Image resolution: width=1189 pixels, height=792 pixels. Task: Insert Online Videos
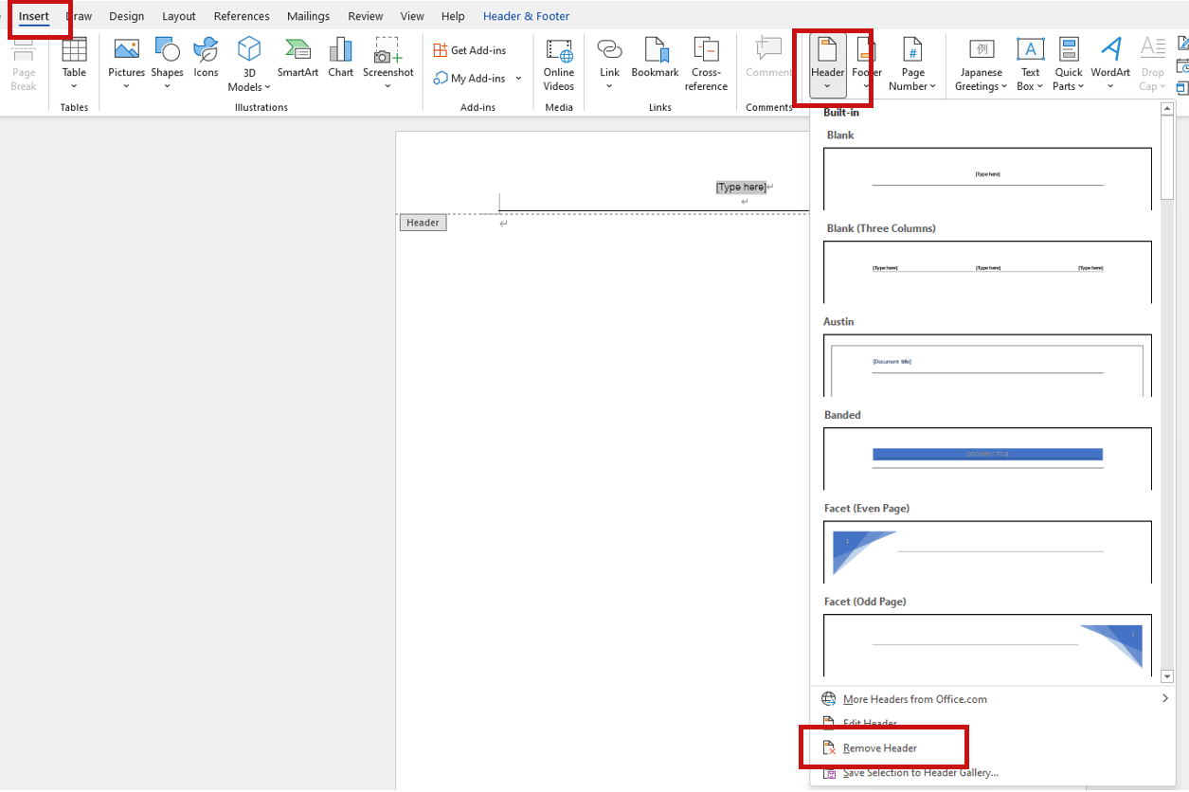559,64
